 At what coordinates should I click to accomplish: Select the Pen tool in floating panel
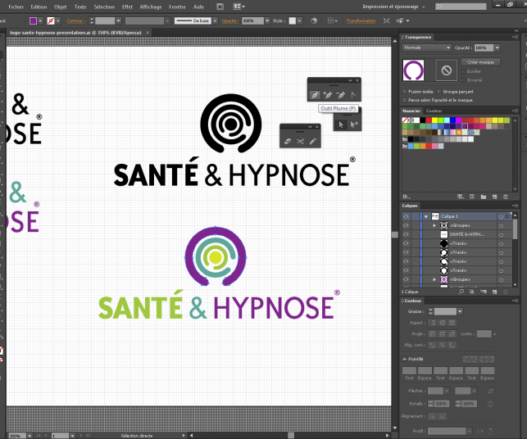(314, 96)
